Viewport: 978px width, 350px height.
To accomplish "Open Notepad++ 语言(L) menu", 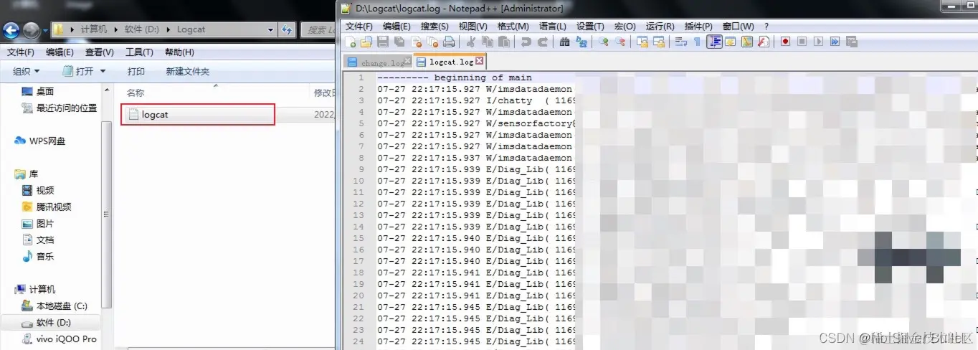I will tap(552, 27).
